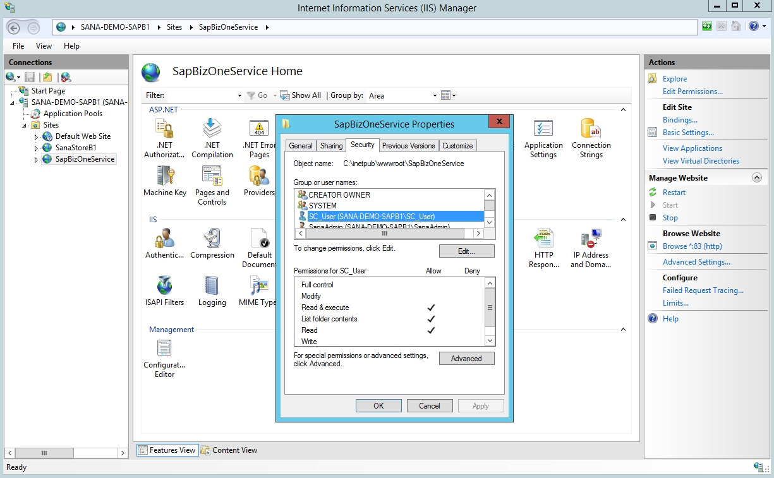Viewport: 774px width, 478px height.
Task: Collapse the Sites tree node
Action: click(x=25, y=125)
